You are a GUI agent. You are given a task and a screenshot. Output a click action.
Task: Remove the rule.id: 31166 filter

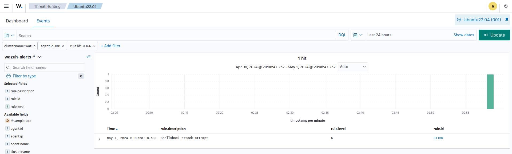[x=94, y=46]
